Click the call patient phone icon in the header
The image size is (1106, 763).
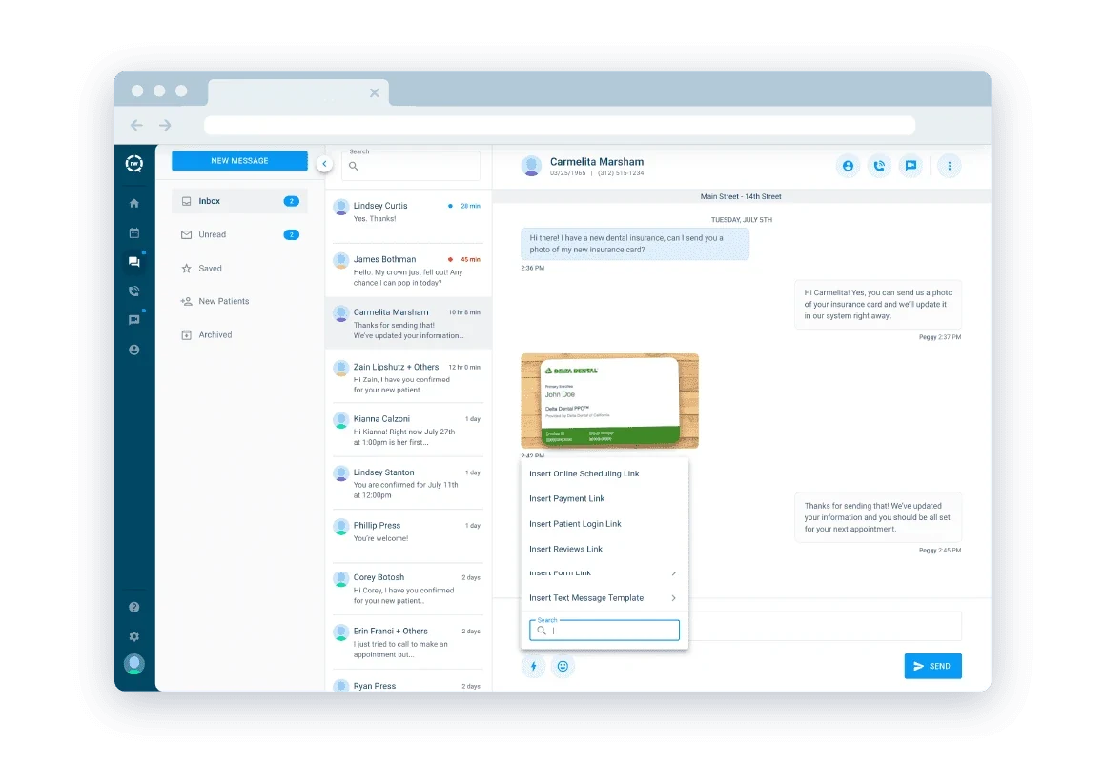[880, 167]
